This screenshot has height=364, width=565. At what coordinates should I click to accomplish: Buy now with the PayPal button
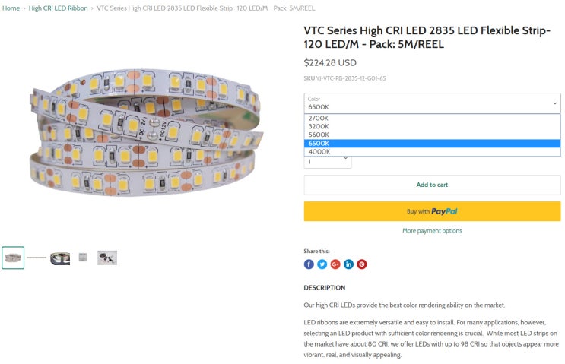(432, 211)
